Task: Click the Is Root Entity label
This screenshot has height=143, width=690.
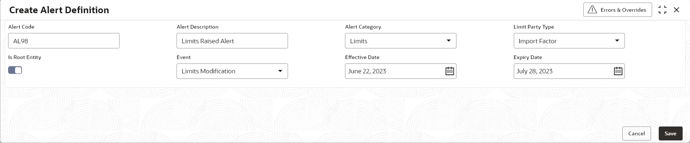Action: coord(25,57)
